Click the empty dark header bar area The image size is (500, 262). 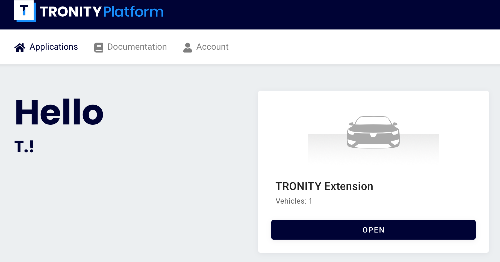328,14
